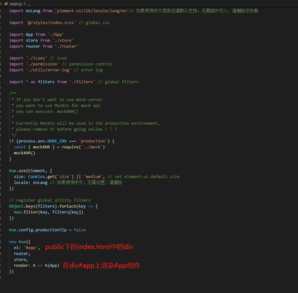Click the 'register global utility filters' comment
298x293 pixels.
[50, 200]
